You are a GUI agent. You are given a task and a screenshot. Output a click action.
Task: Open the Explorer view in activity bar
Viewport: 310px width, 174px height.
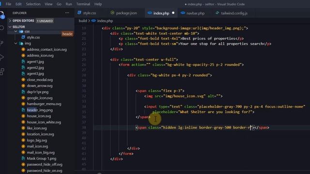tap(2, 14)
